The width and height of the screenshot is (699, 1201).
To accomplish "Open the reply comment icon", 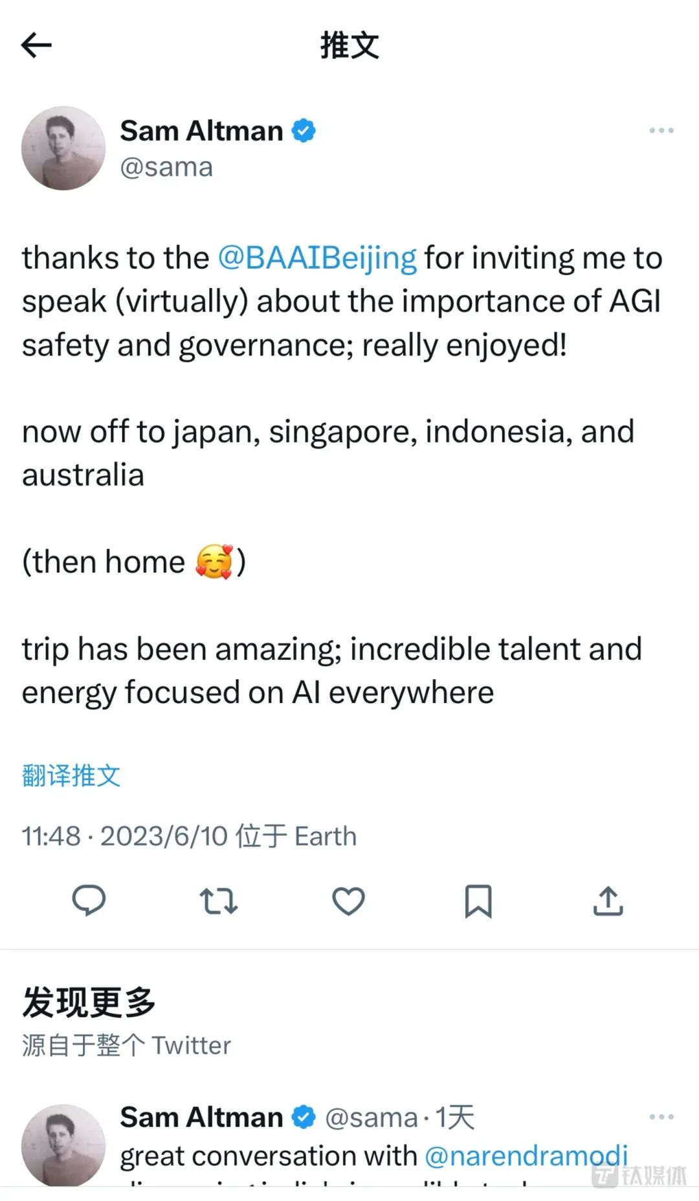I will [89, 901].
